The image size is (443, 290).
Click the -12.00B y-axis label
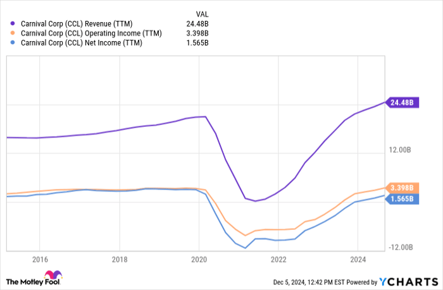[x=401, y=248]
